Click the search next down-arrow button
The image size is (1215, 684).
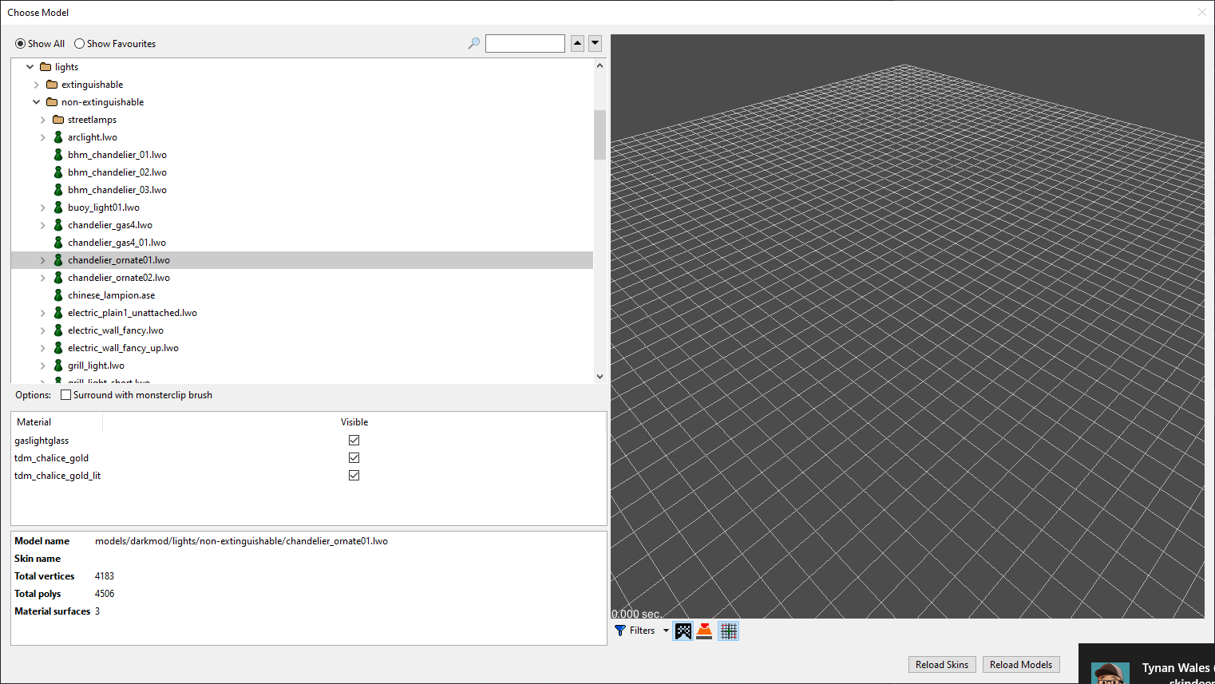point(595,43)
